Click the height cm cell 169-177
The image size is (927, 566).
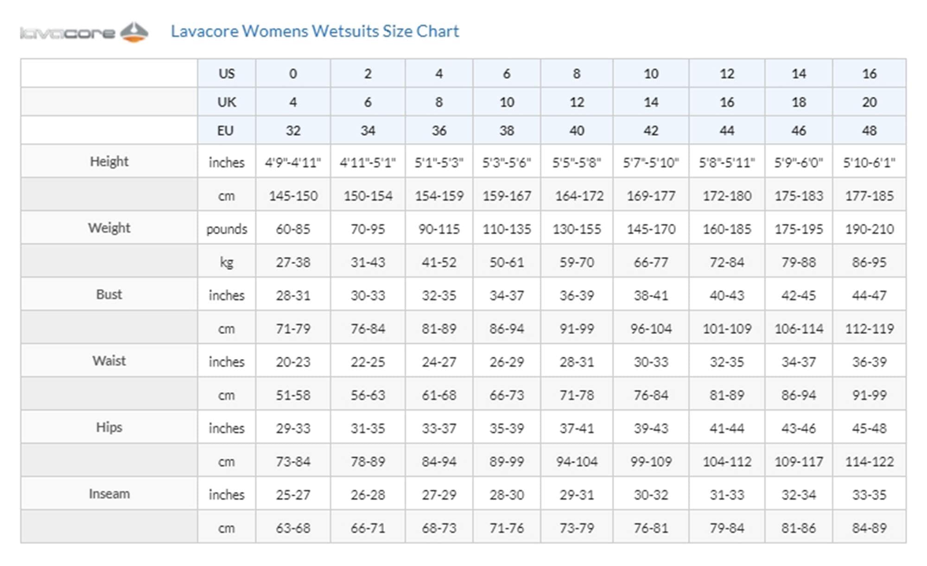[651, 195]
